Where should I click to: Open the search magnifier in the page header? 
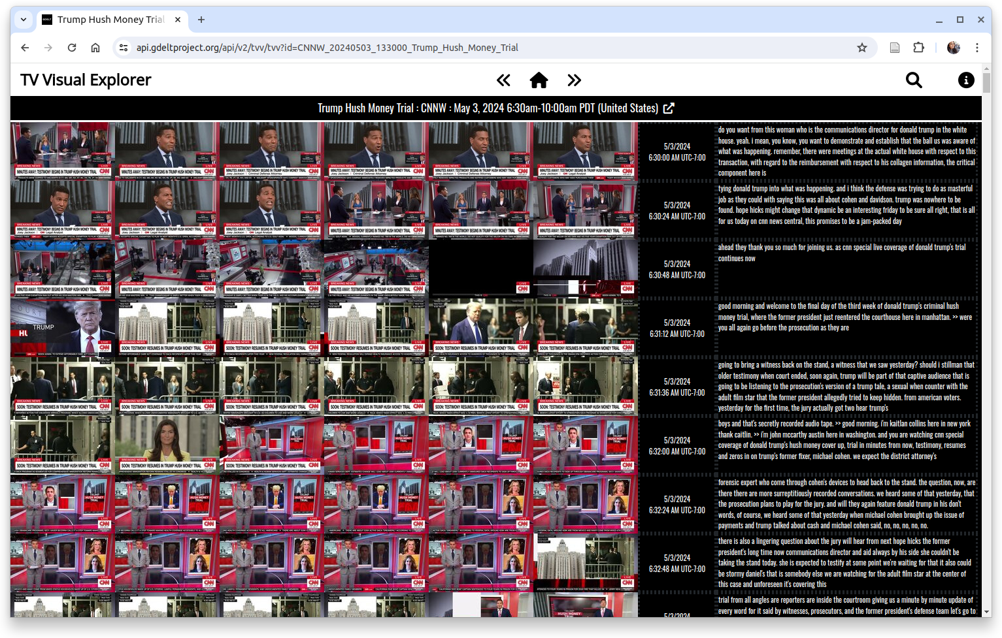(x=914, y=80)
